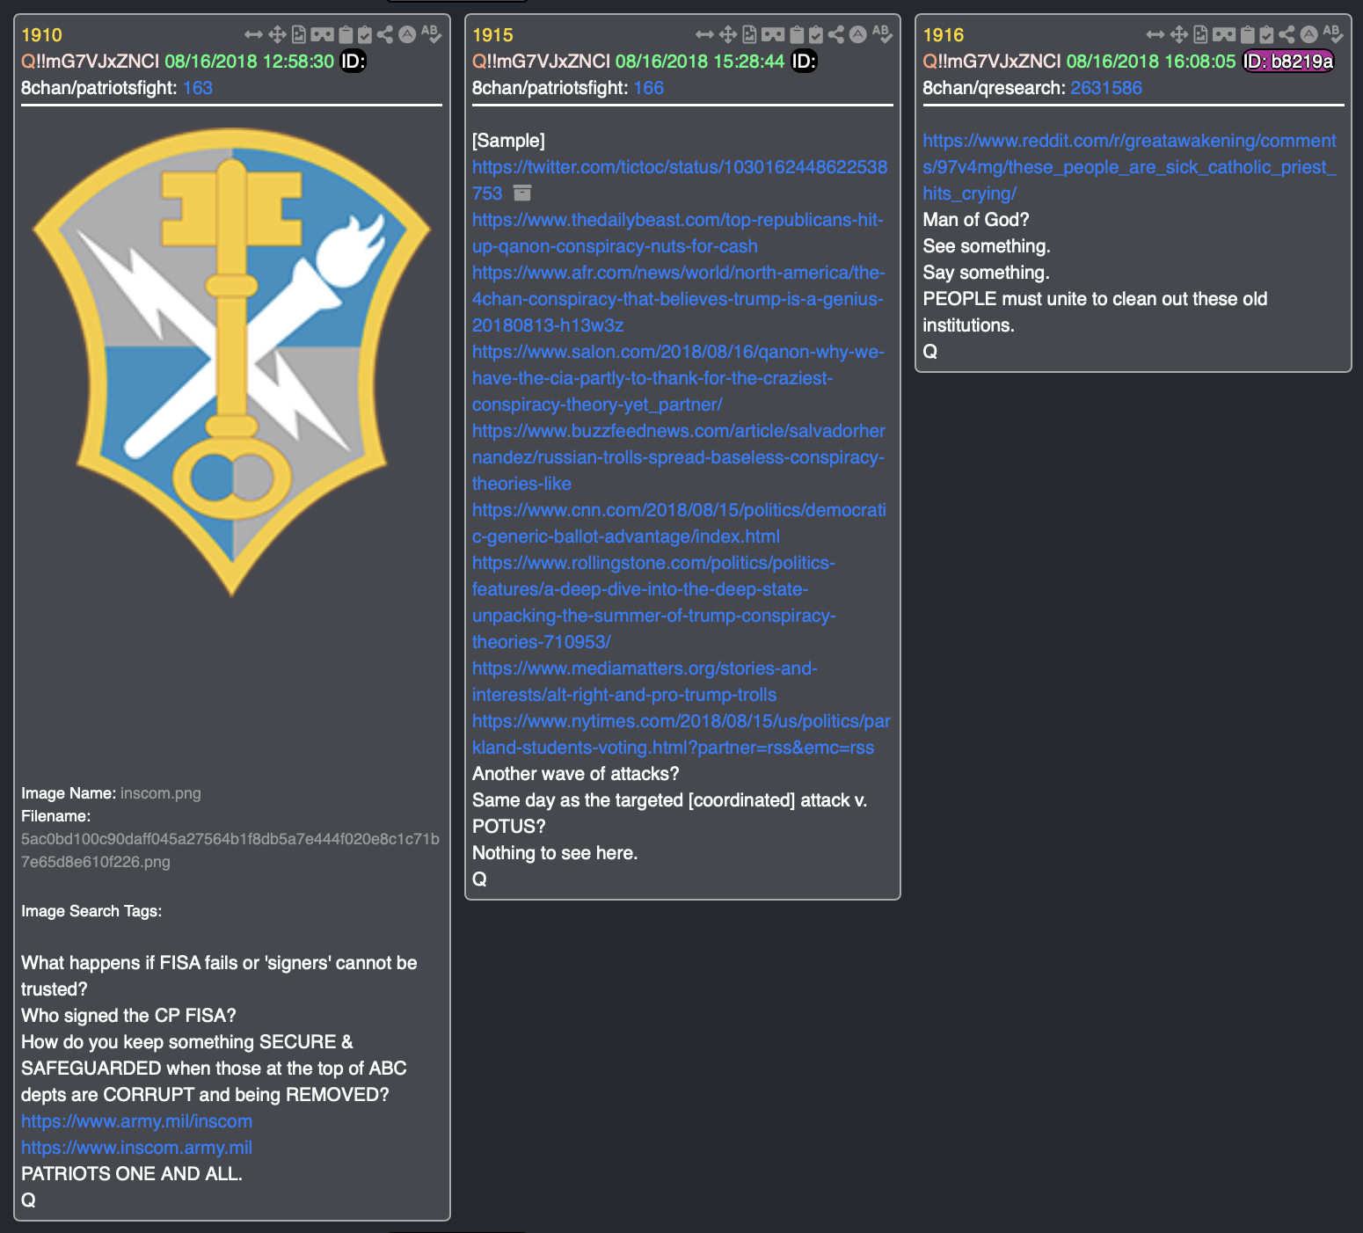Viewport: 1363px width, 1233px height.
Task: Click the black ID badge on post 1915
Action: point(804,62)
